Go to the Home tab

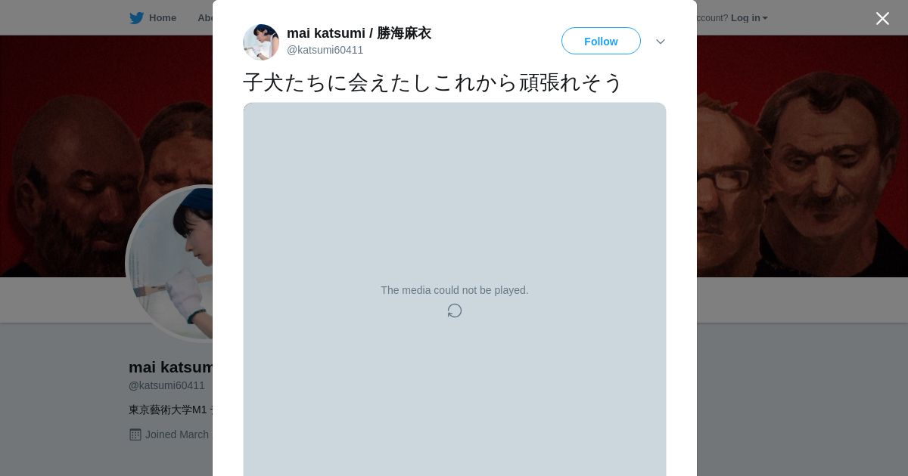coord(153,18)
